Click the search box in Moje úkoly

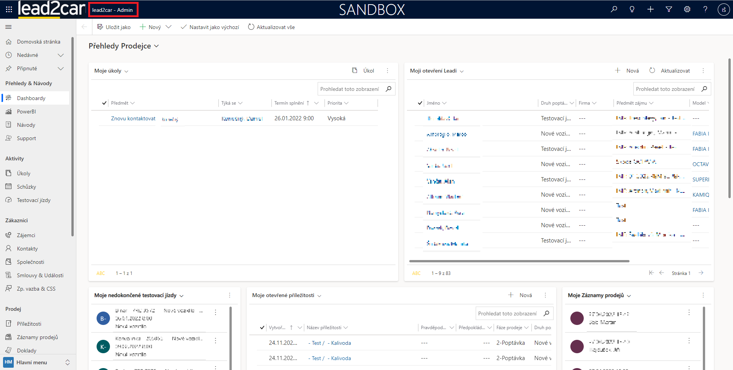click(350, 89)
